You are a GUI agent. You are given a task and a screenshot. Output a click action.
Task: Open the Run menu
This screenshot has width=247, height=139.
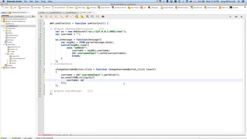pyautogui.click(x=37, y=2)
